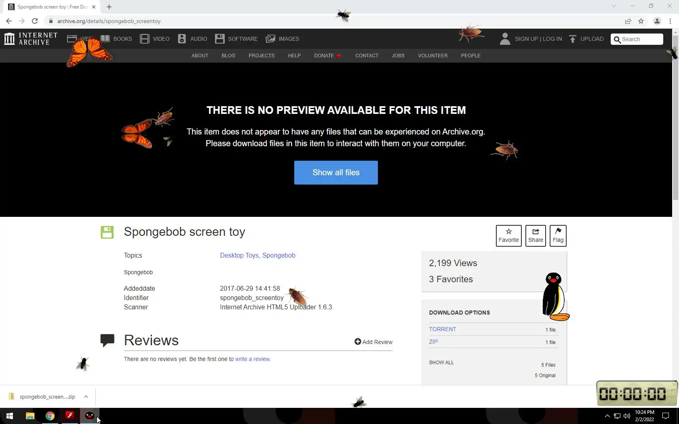Click the browser forward arrow
Screen dimensions: 679x424
tap(22, 21)
